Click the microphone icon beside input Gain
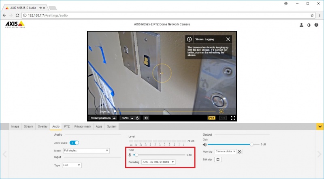 pyautogui.click(x=130, y=155)
